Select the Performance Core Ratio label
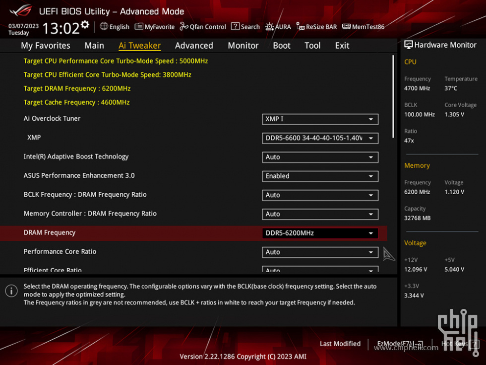486x365 pixels. (x=60, y=252)
